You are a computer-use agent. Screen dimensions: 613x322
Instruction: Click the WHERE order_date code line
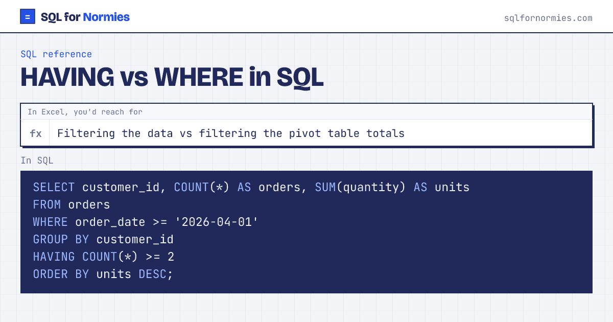click(146, 222)
